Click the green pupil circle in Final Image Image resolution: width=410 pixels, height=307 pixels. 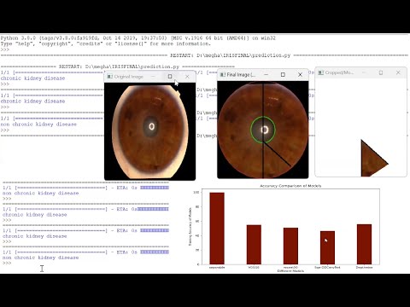[263, 130]
